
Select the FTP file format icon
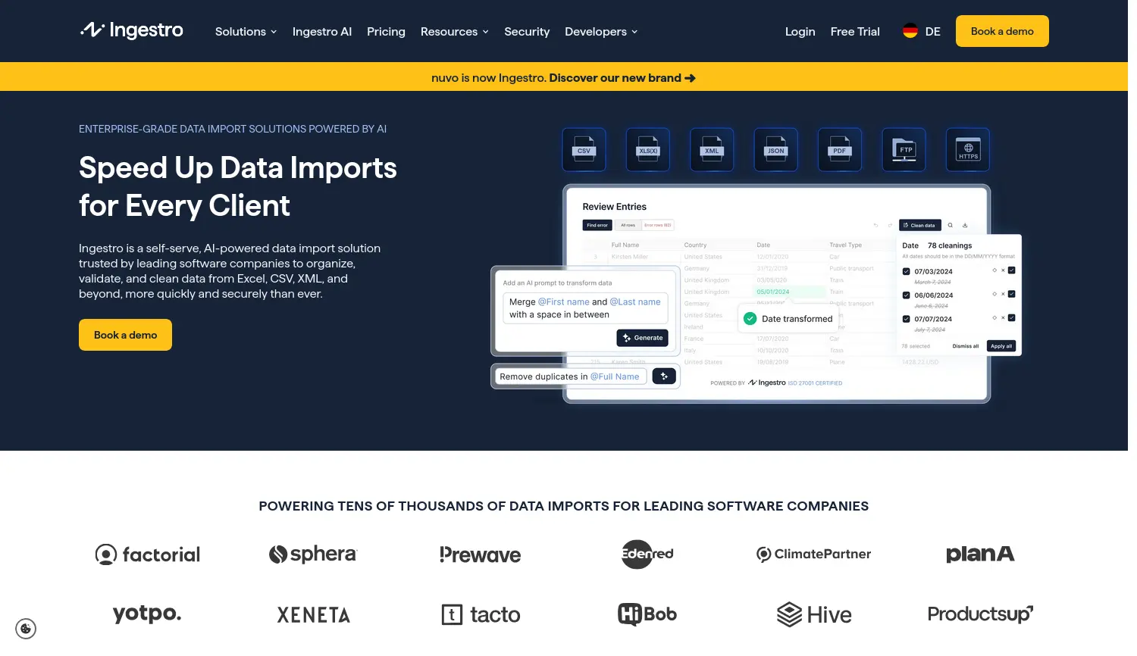pos(904,149)
